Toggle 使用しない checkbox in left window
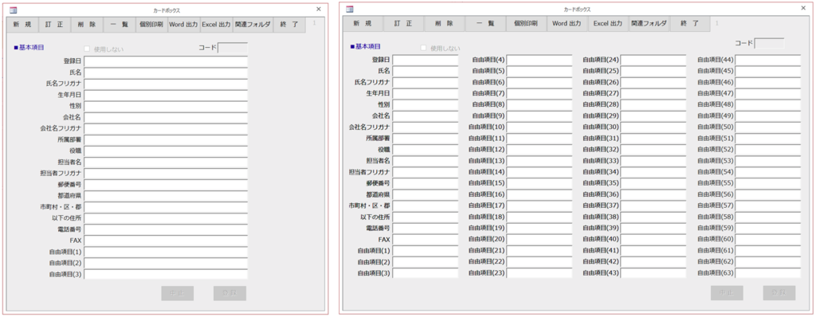 click(x=88, y=49)
